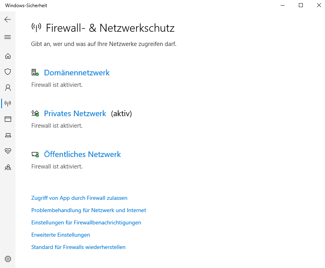Screen dimensions: 325x268
Task: Click Erweiterte Einstellungen link
Action: (61, 235)
